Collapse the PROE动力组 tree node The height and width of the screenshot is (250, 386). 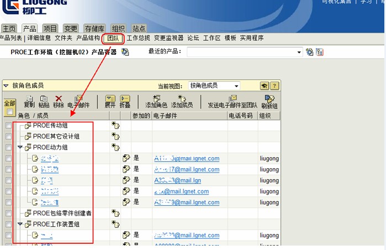coord(20,148)
